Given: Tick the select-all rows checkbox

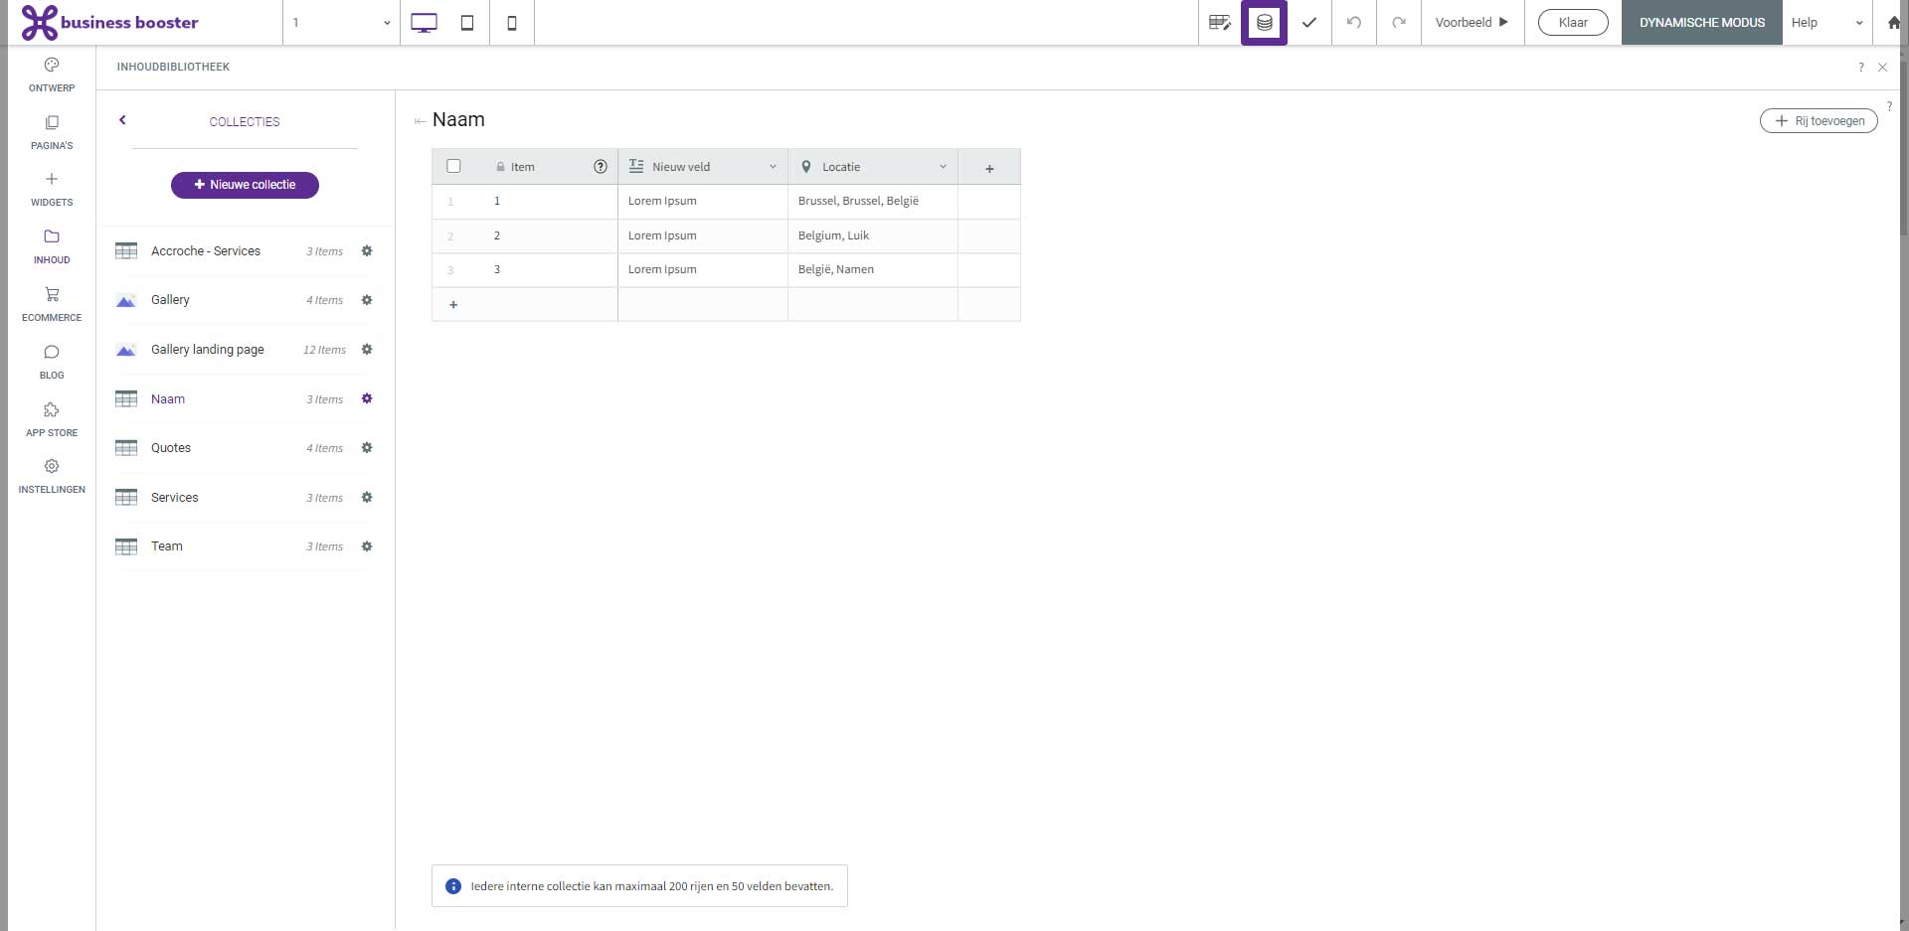Looking at the screenshot, I should pyautogui.click(x=453, y=166).
